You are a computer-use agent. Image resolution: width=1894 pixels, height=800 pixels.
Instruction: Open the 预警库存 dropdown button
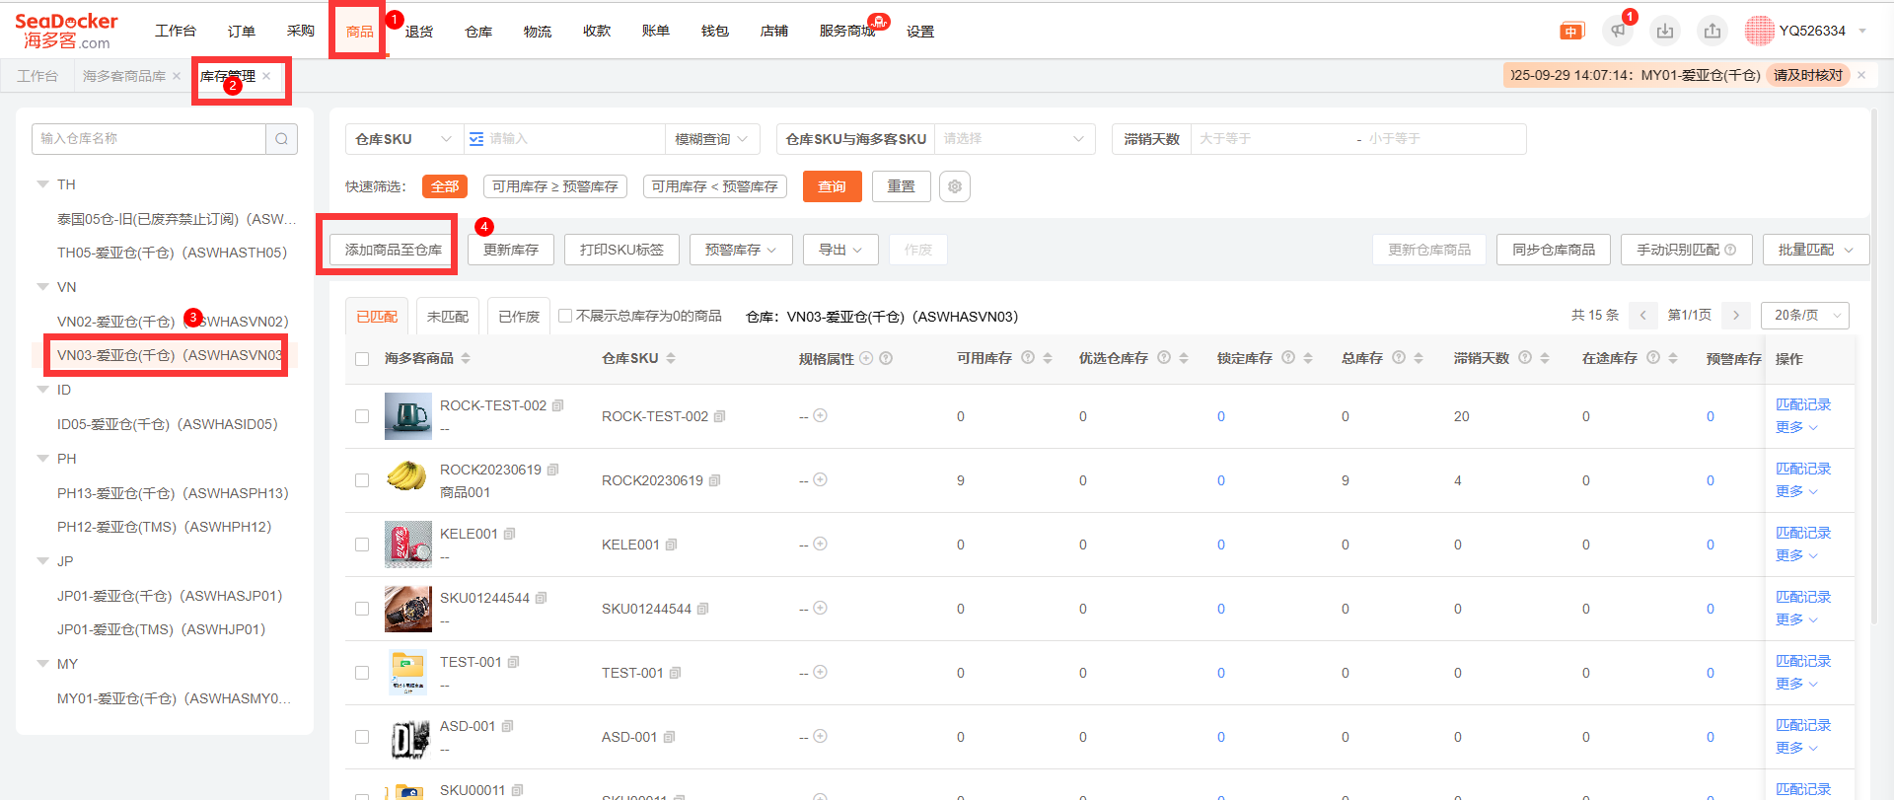(740, 250)
